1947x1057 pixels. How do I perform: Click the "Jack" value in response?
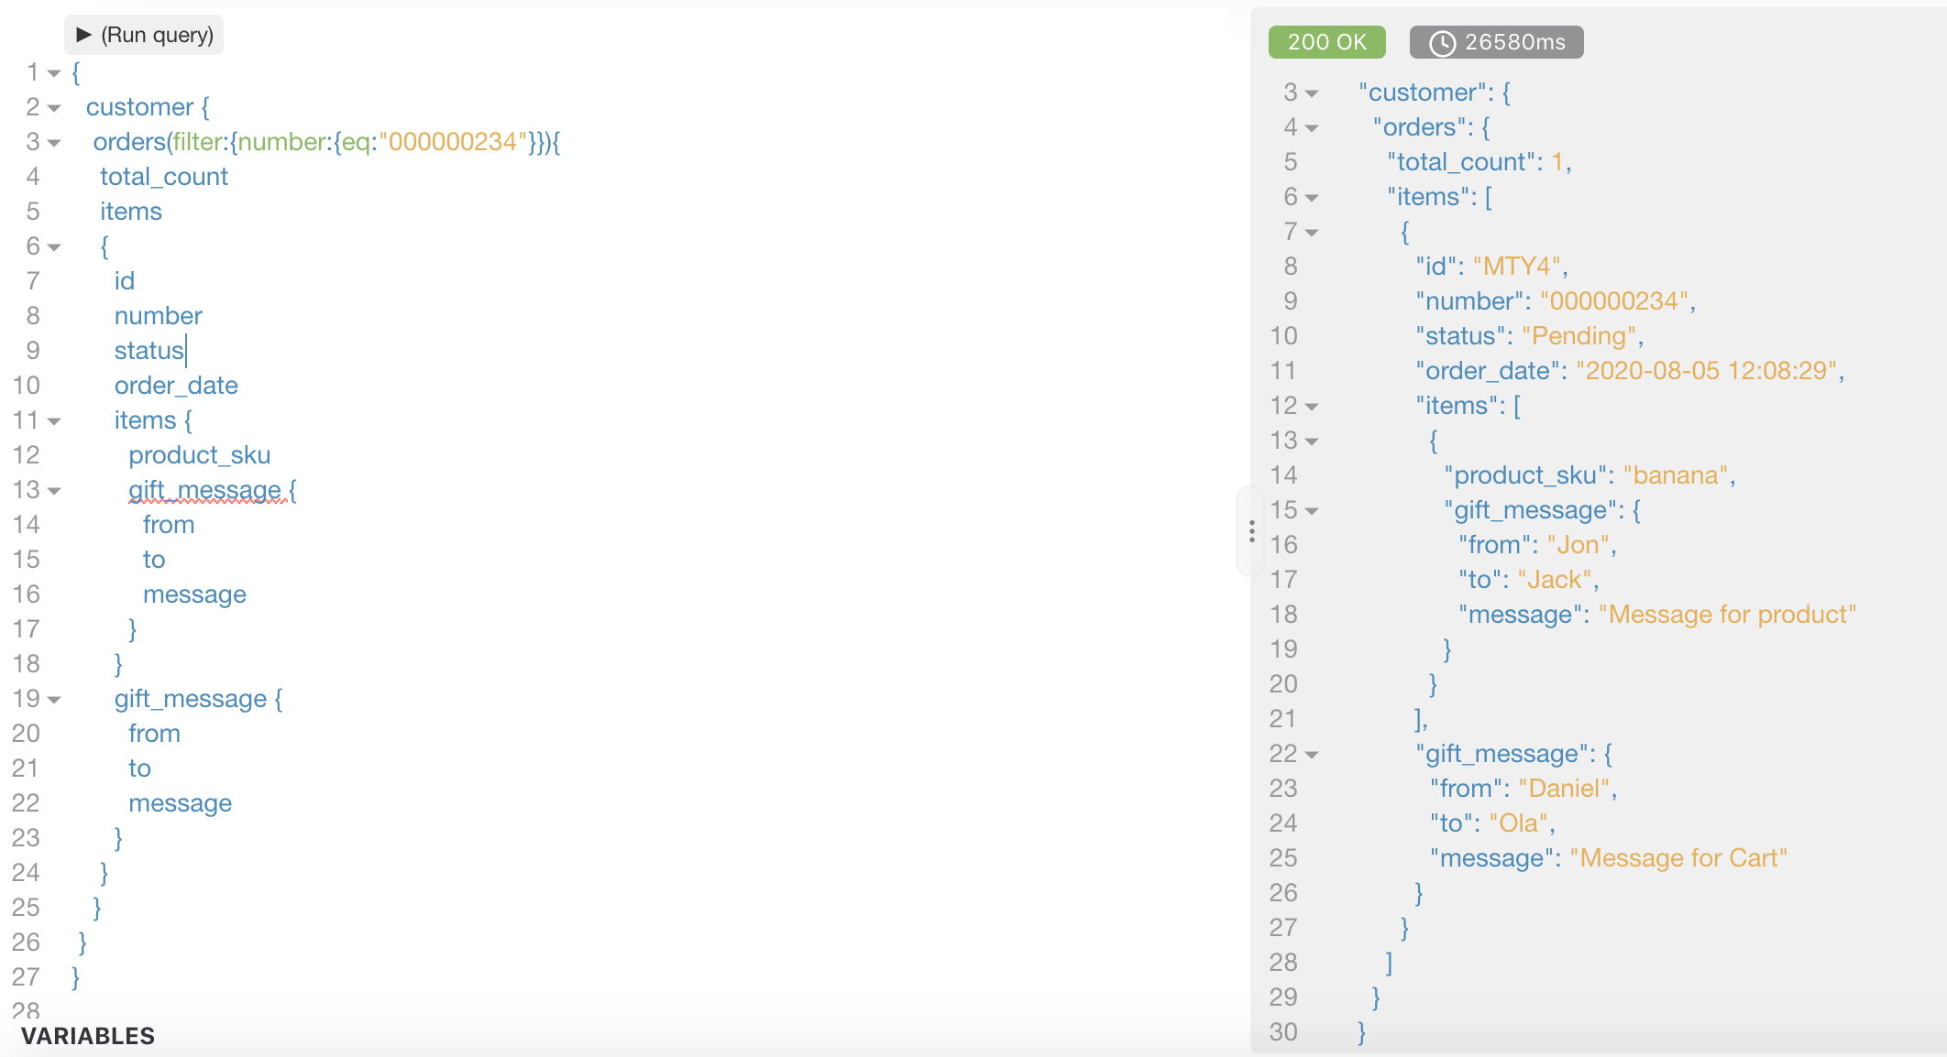[1555, 580]
